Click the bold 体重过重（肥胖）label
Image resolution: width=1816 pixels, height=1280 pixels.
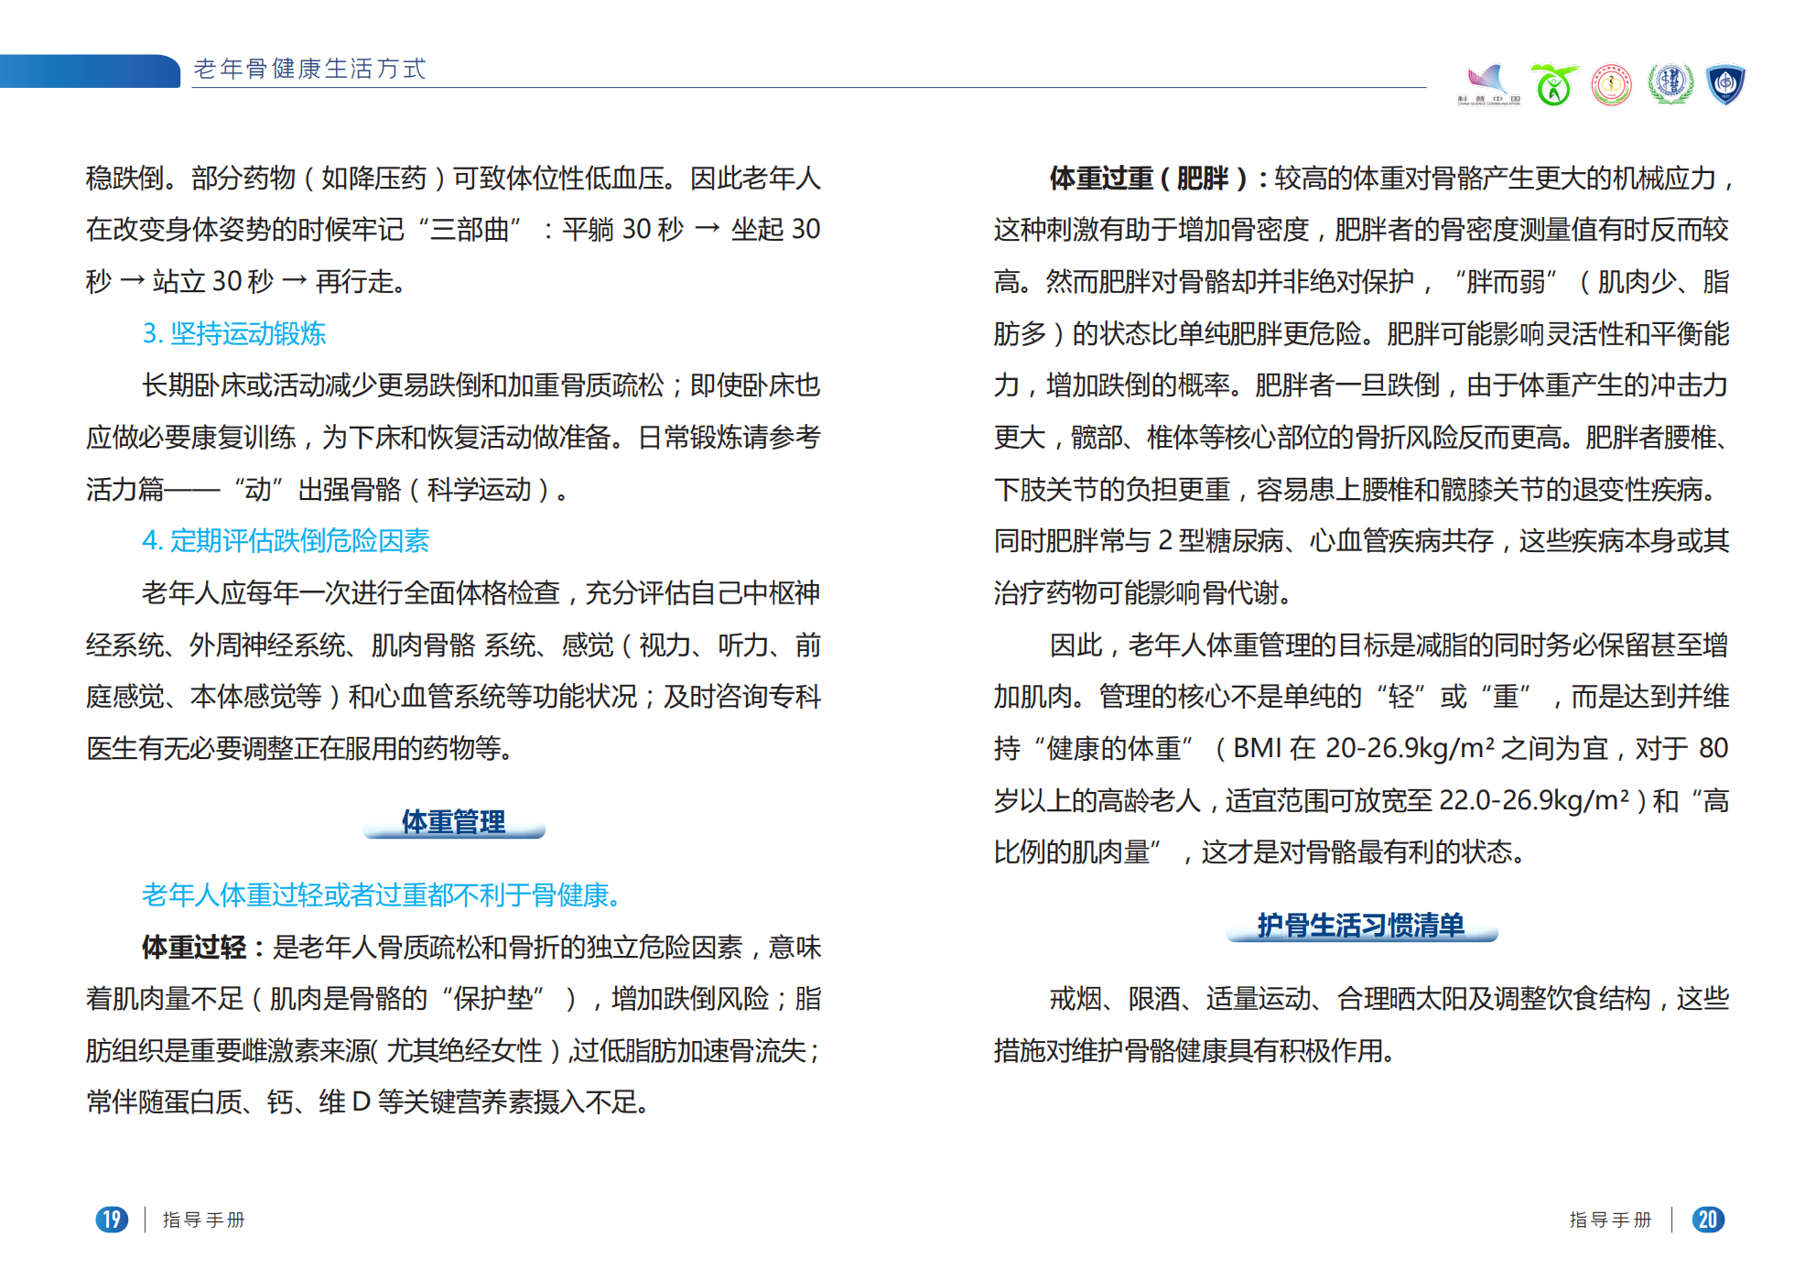[x=1148, y=178]
